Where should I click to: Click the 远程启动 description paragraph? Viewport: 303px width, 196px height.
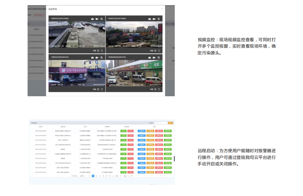[x=237, y=157]
